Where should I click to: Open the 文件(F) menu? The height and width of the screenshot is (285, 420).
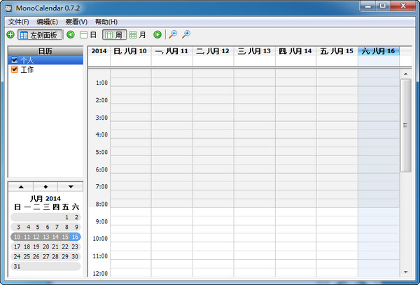point(18,22)
